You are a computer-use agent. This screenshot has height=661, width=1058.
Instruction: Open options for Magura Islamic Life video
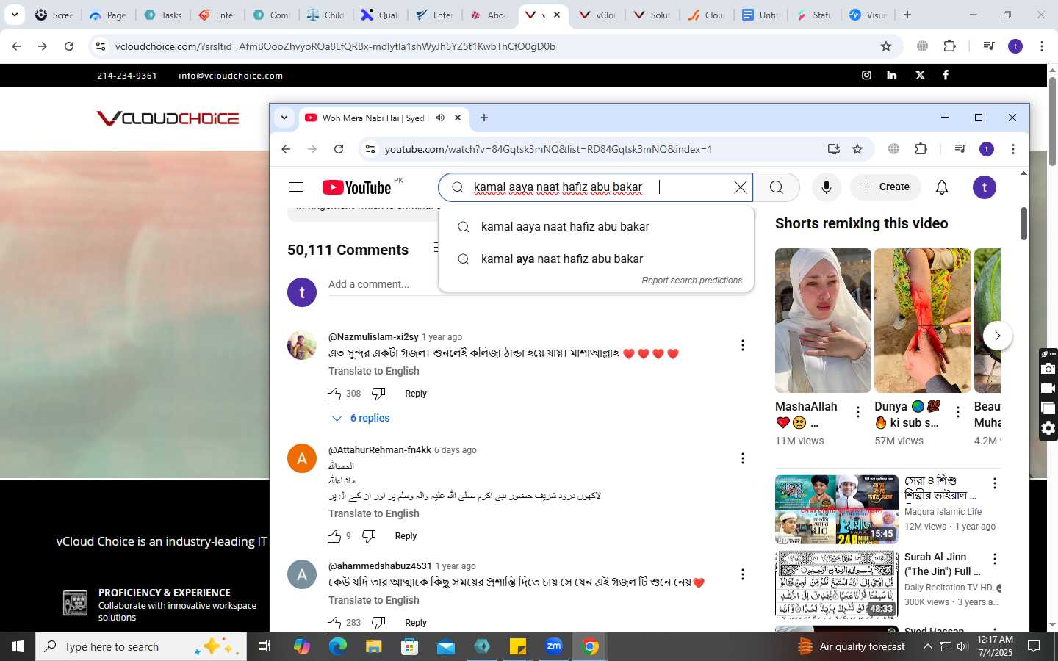[995, 483]
